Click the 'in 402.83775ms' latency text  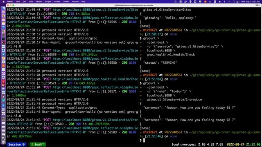19,136
